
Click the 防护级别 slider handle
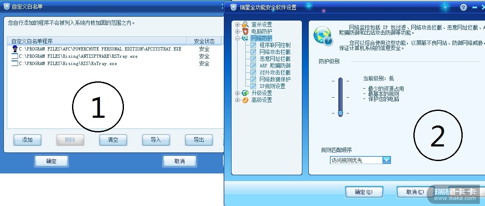(x=340, y=113)
